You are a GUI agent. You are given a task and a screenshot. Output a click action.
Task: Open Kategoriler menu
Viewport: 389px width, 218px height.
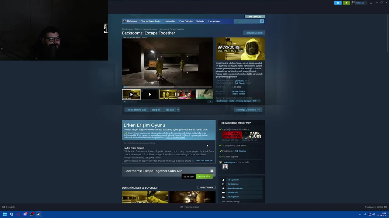tap(170, 21)
